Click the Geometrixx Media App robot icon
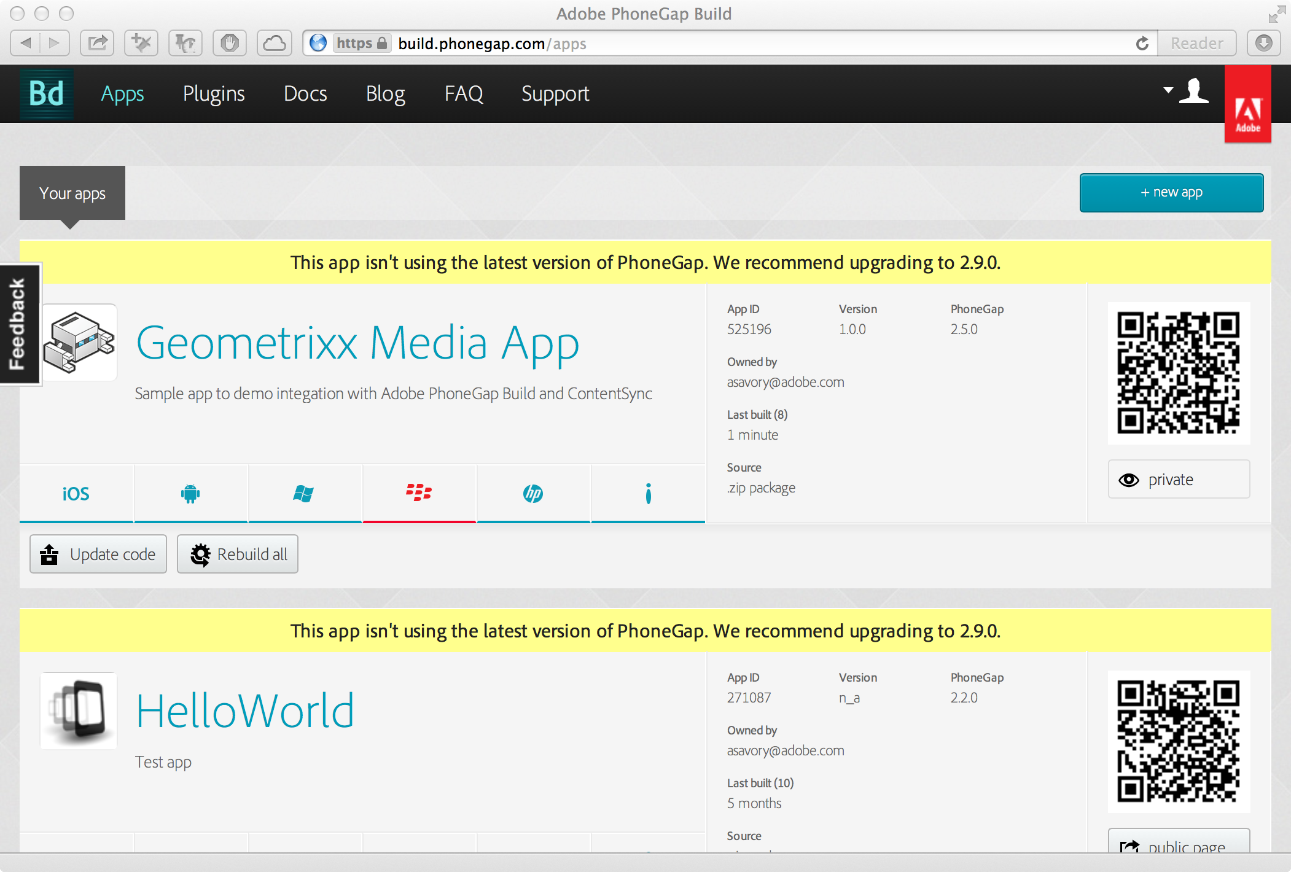The image size is (1291, 872). click(79, 343)
